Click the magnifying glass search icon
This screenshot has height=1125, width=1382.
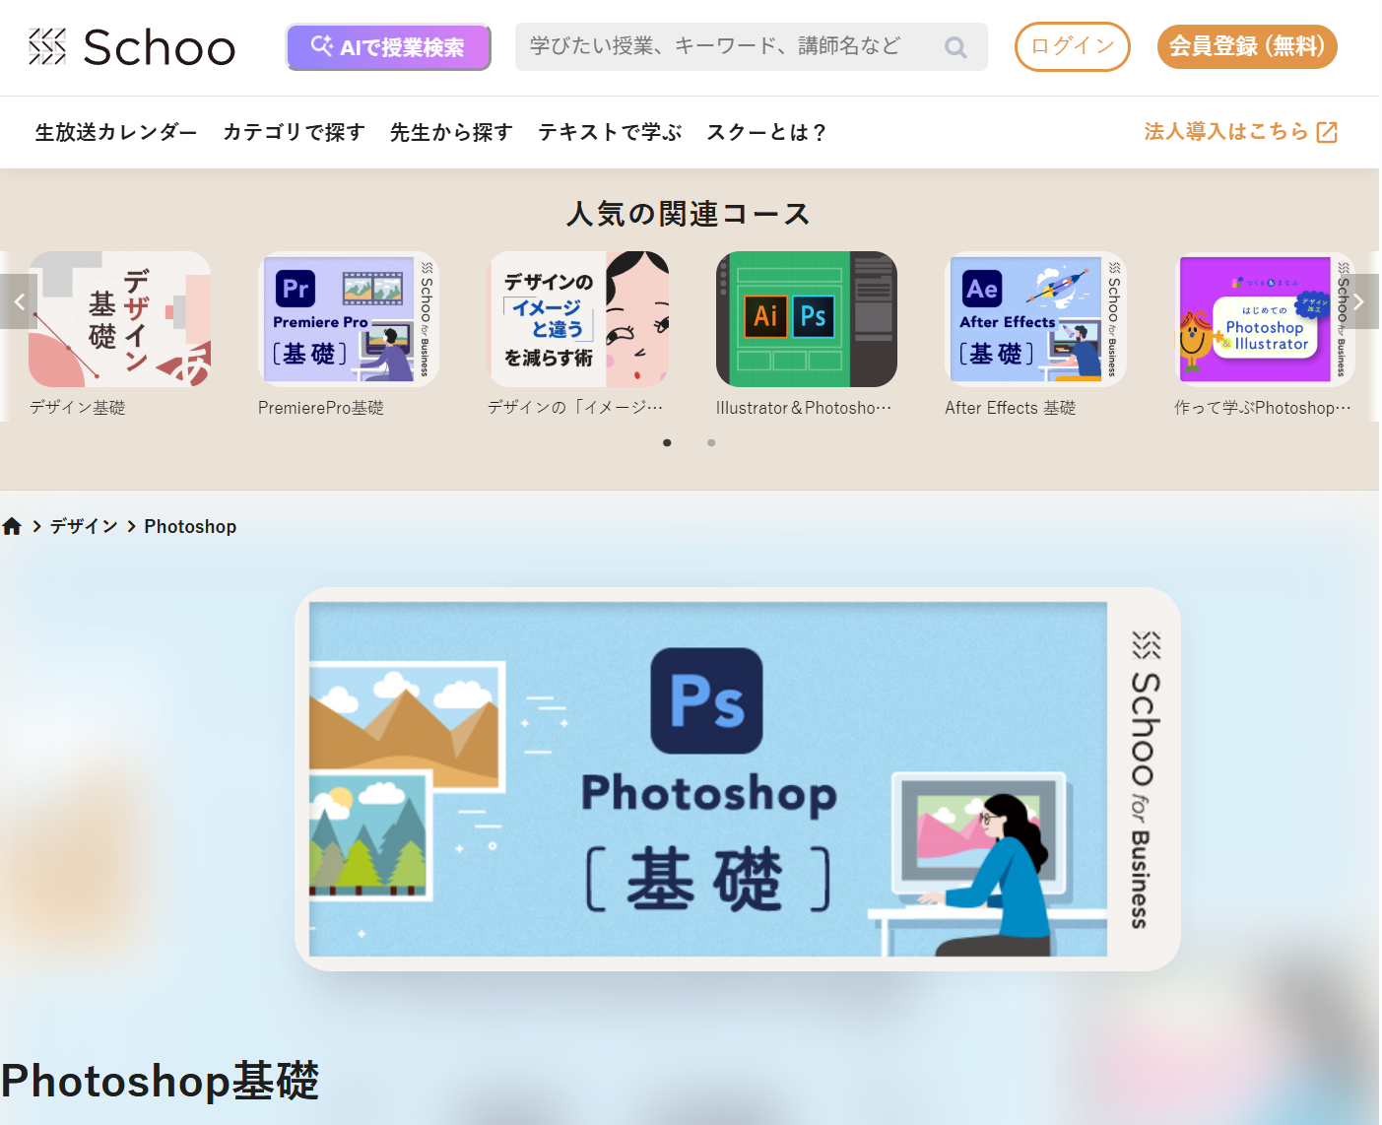(955, 47)
